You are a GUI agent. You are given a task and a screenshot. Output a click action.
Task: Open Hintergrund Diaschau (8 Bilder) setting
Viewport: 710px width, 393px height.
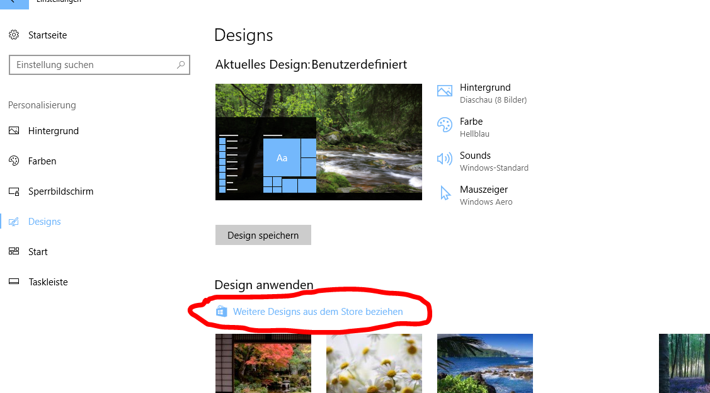click(493, 93)
